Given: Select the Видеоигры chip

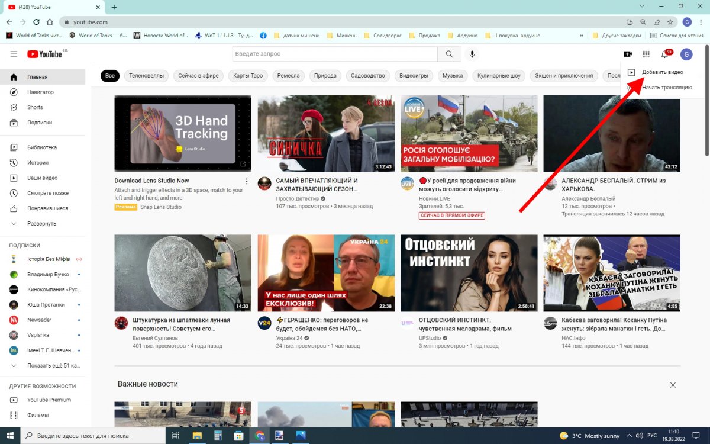Looking at the screenshot, I should pyautogui.click(x=414, y=76).
